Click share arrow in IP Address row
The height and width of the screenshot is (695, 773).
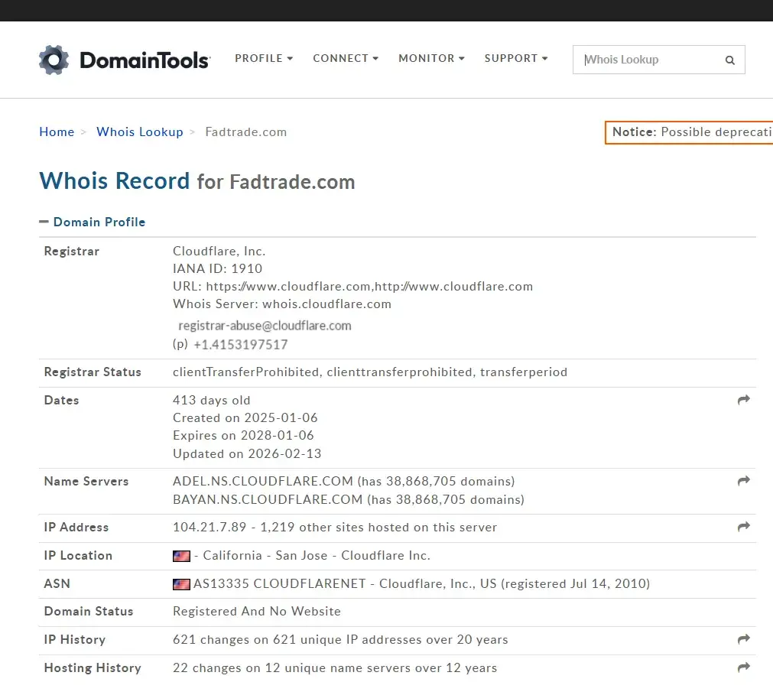(744, 527)
